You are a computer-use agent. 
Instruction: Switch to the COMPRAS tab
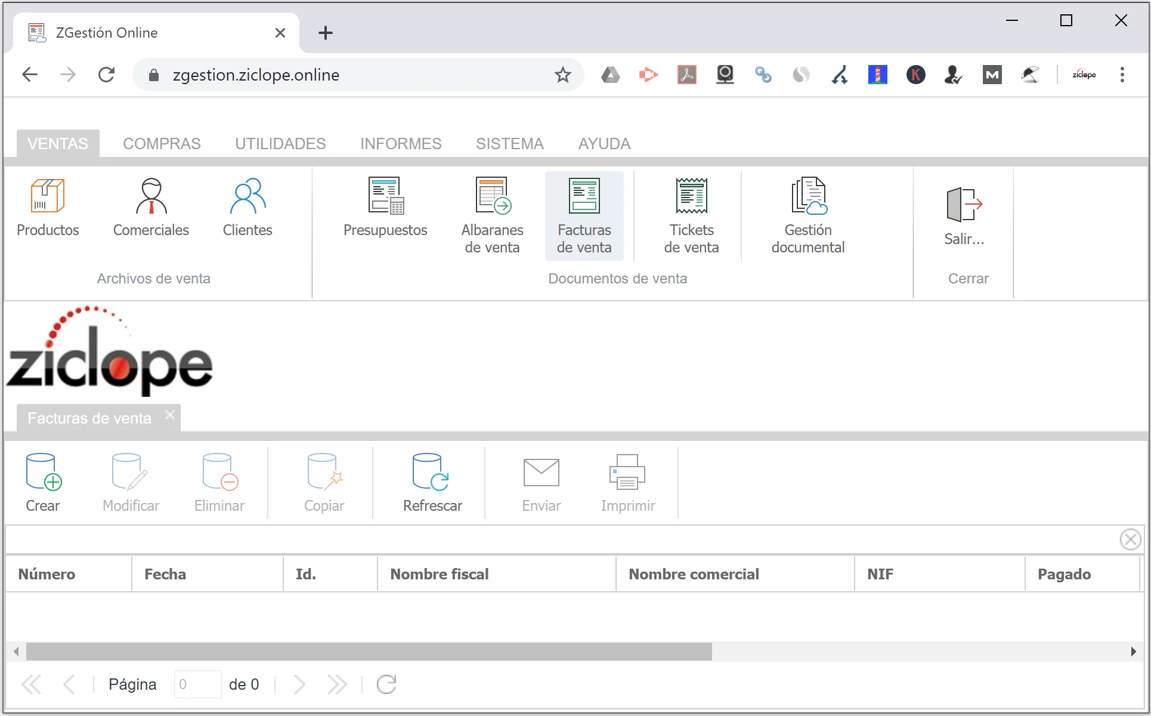pyautogui.click(x=162, y=144)
